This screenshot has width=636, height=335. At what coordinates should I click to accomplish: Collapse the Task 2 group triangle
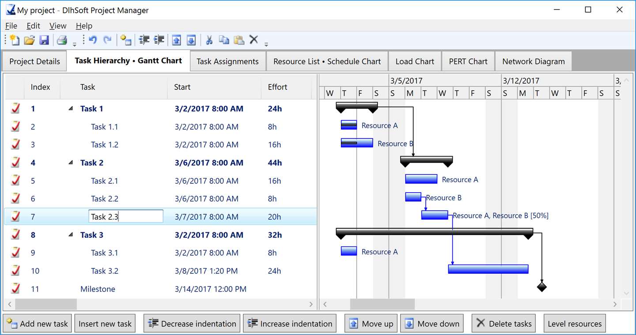(x=71, y=163)
